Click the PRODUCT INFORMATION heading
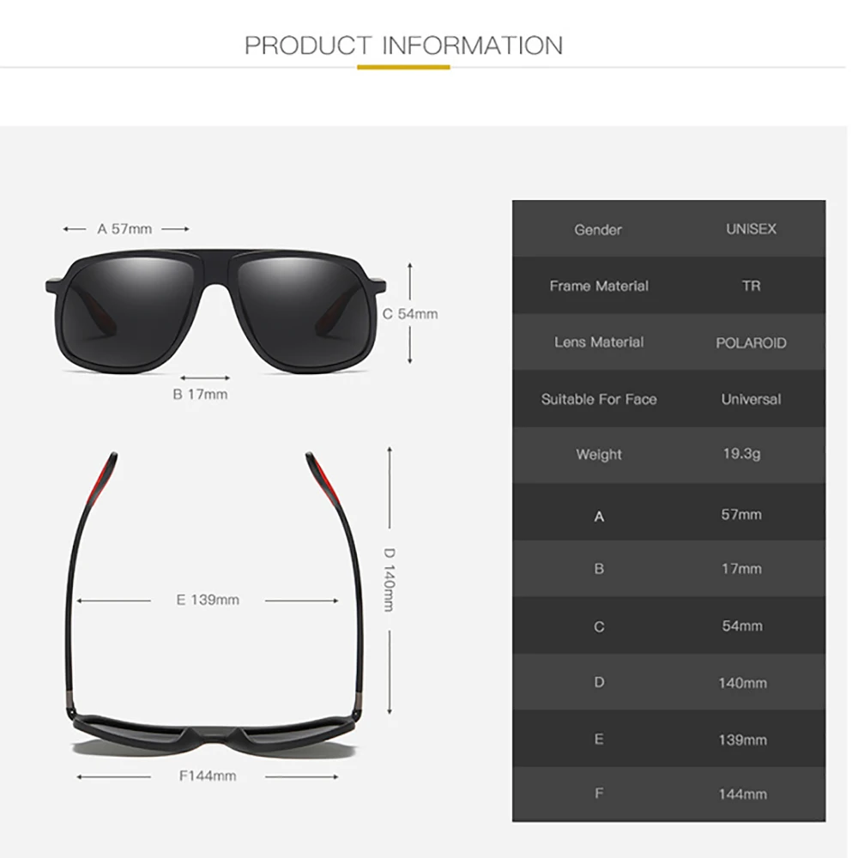 click(x=403, y=45)
